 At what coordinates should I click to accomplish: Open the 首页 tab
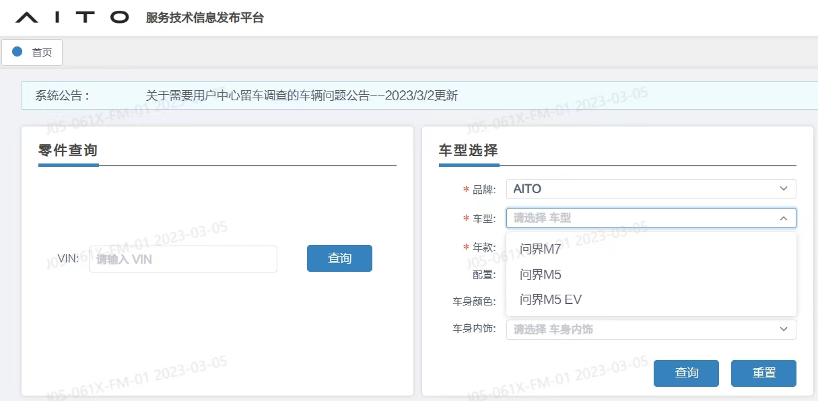click(x=42, y=52)
